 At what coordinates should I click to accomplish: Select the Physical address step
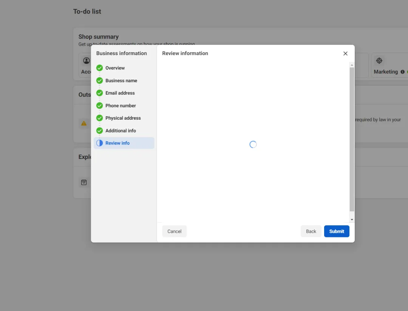(124, 118)
